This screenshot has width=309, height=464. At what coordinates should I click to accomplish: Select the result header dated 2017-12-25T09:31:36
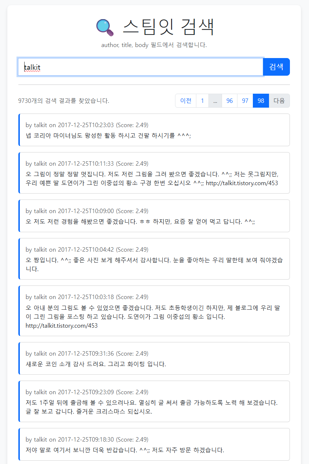click(87, 353)
